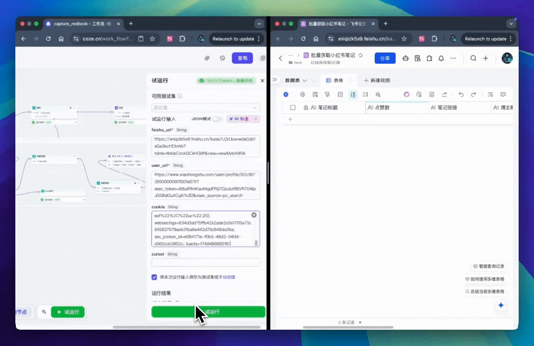Select the 表格 view tab
The image size is (534, 346).
335,80
